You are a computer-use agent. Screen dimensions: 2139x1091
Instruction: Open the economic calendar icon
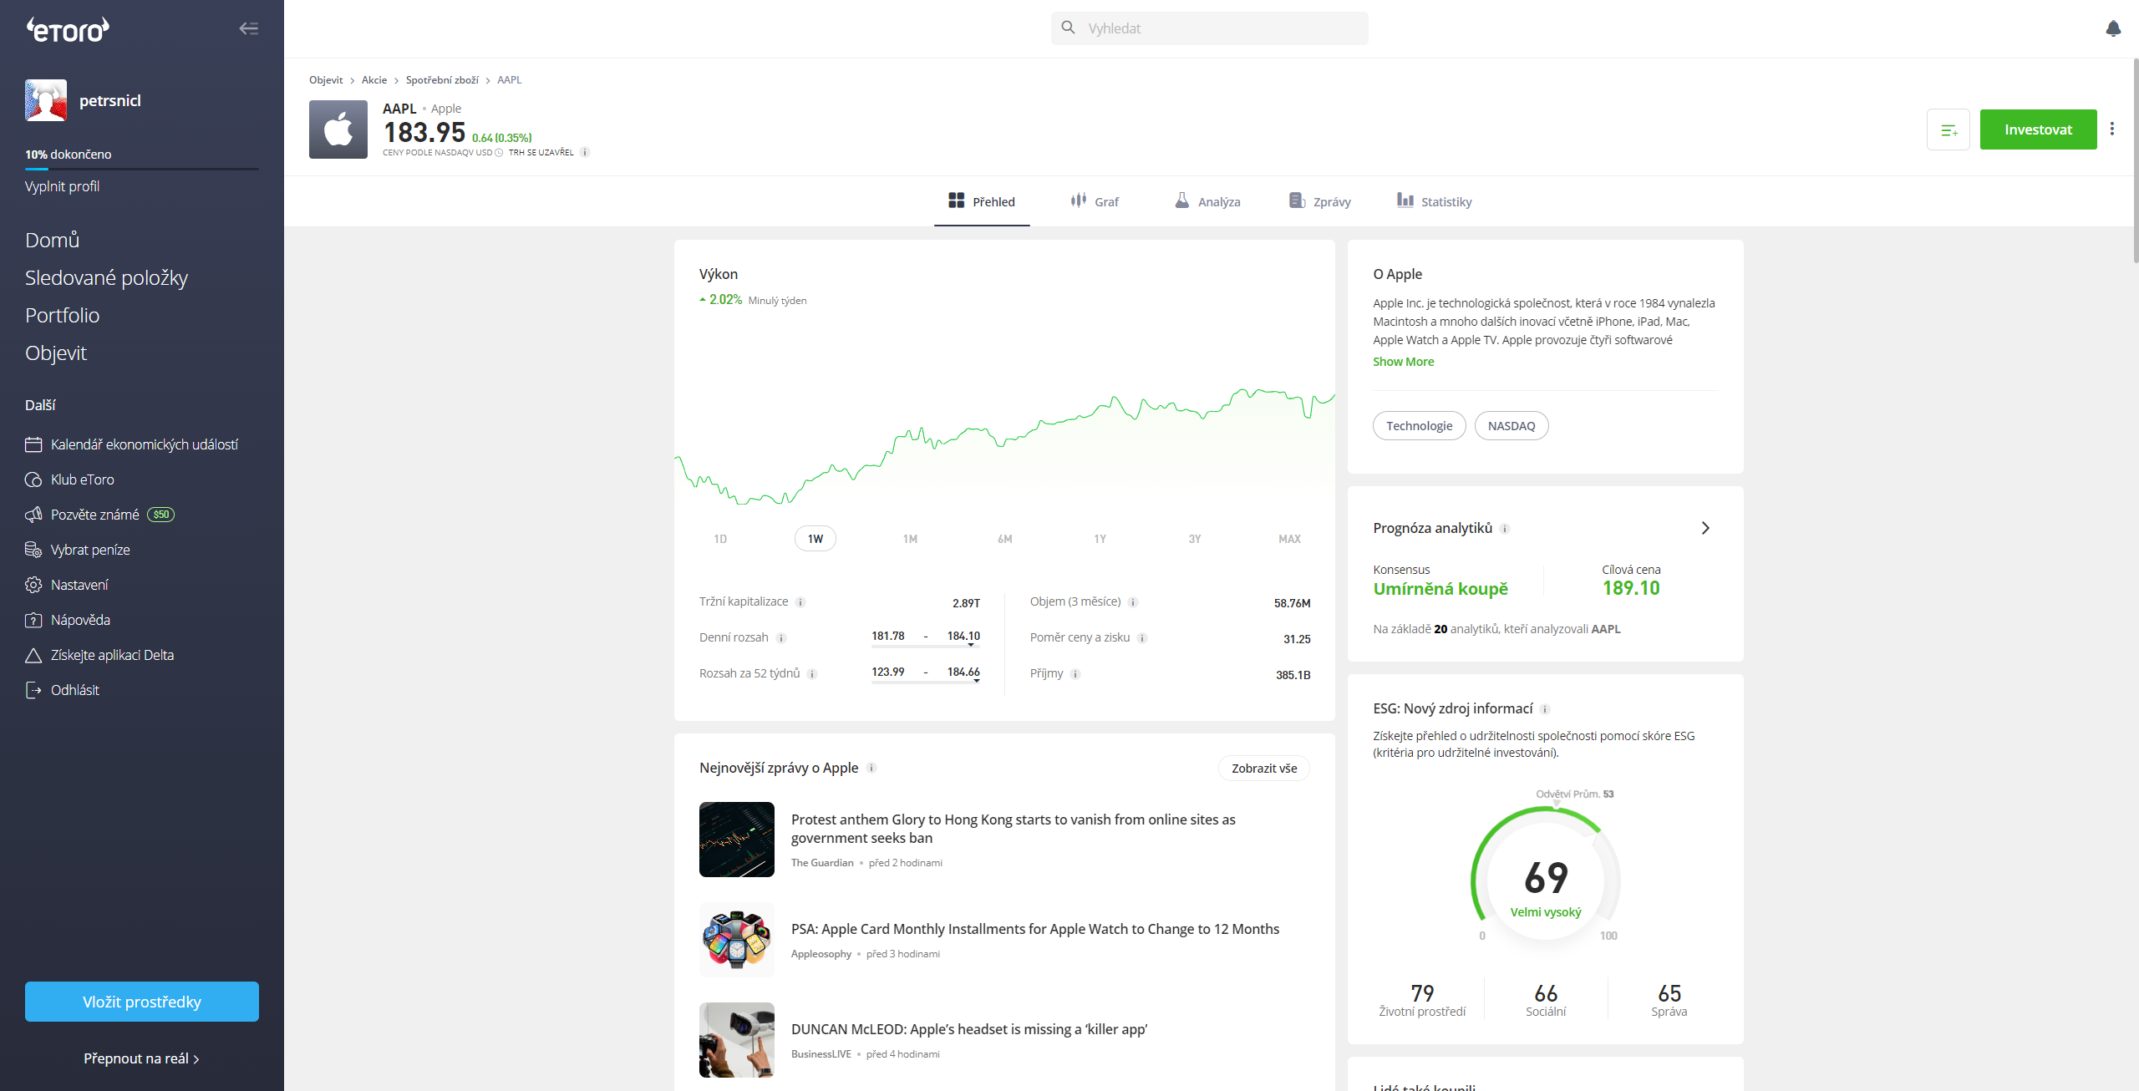[x=33, y=444]
